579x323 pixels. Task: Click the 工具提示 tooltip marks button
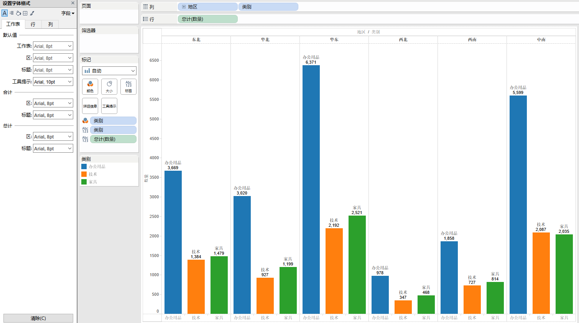109,106
